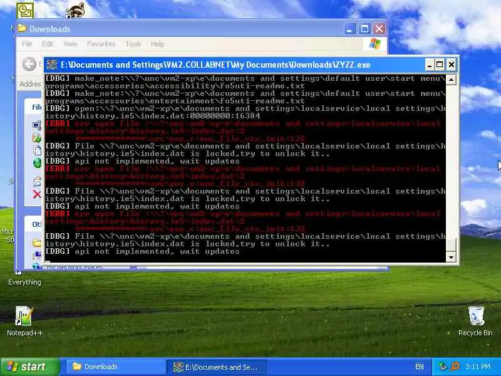Click the orange magnifier tray icon
501x376 pixels.
(x=455, y=367)
